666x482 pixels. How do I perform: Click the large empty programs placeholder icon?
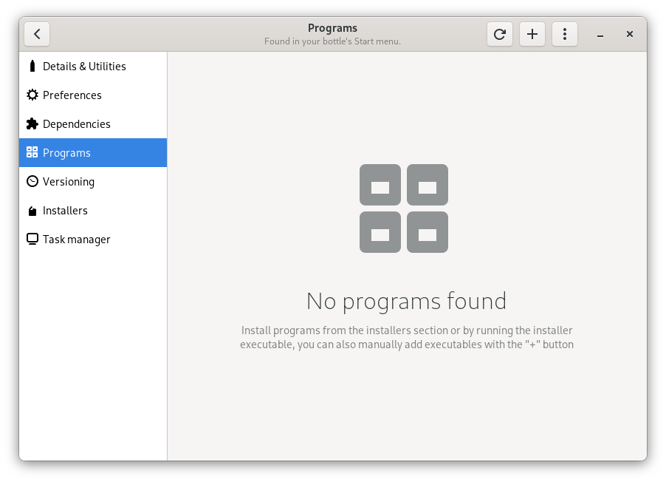[x=404, y=208]
